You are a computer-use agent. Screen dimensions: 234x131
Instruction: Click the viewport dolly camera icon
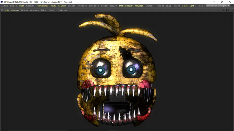tap(226, 10)
